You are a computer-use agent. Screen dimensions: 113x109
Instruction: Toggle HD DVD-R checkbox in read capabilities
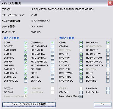pos(52,50)
